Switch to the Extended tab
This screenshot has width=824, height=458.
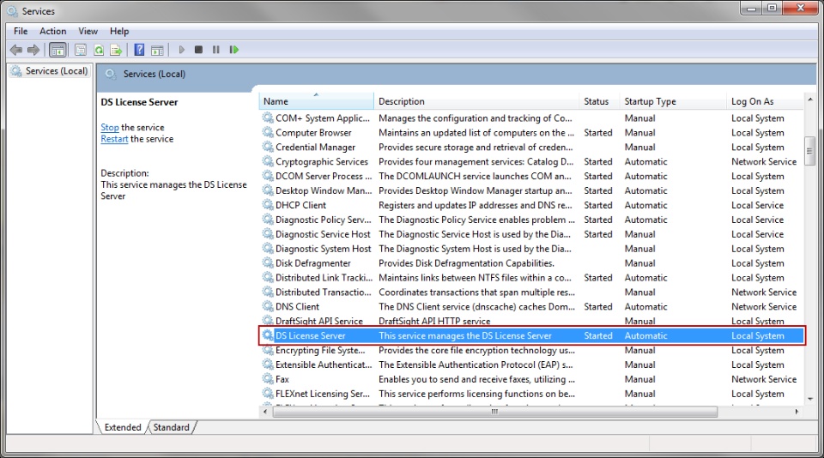[123, 427]
